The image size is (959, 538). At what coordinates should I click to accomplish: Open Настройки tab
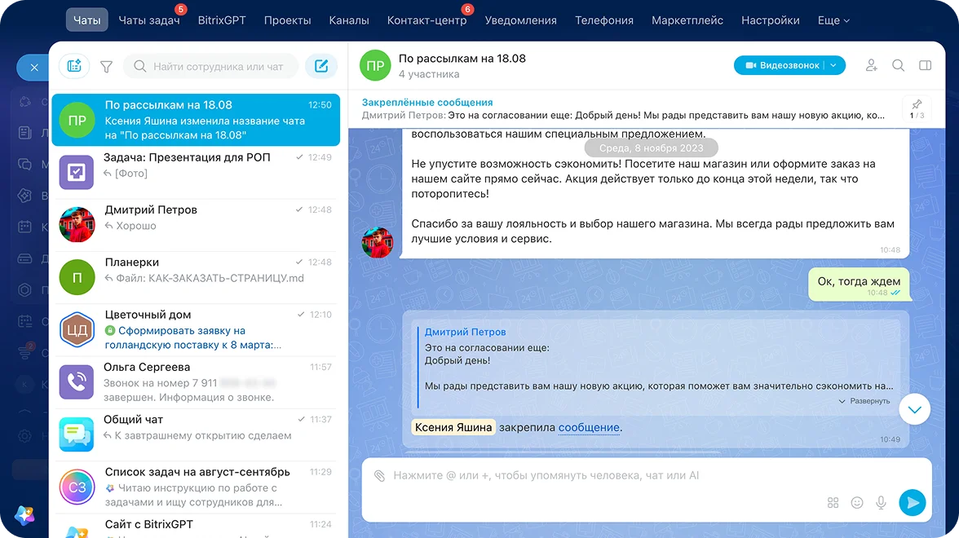(x=770, y=20)
